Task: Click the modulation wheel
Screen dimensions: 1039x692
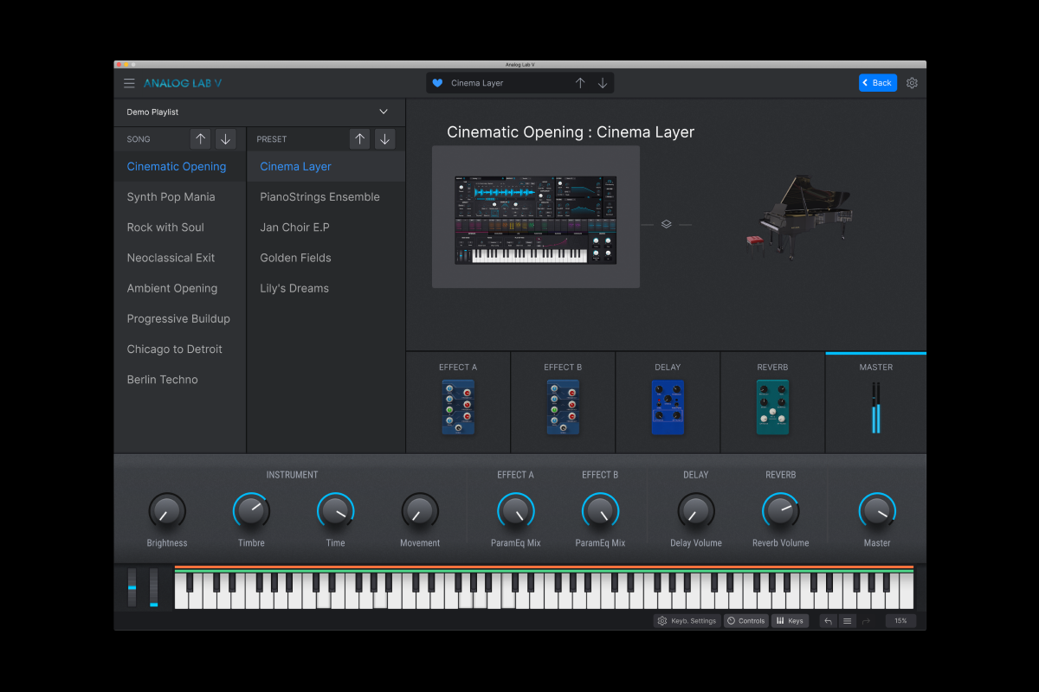Action: (154, 587)
